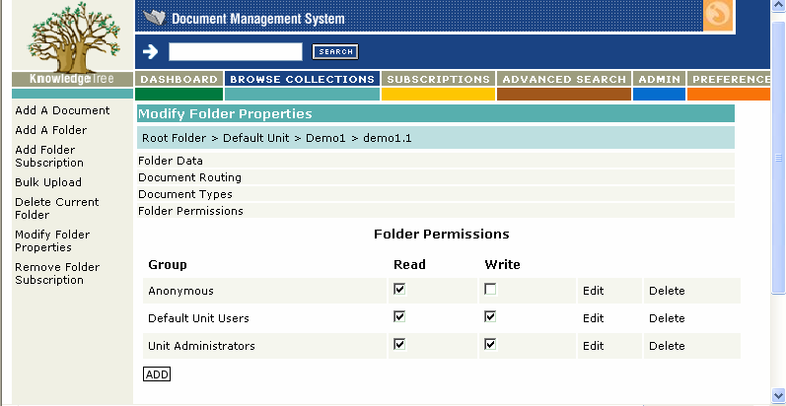786x406 pixels.
Task: Click the white arrow icon beside search field
Action: [x=150, y=51]
